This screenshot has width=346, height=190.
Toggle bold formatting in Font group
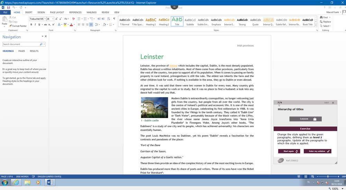point(31,25)
